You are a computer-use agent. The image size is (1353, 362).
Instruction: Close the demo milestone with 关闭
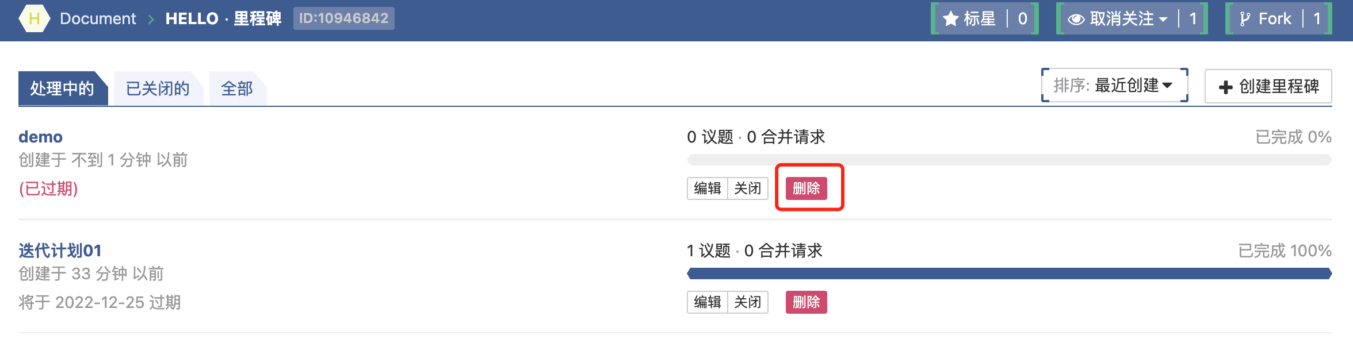point(747,188)
